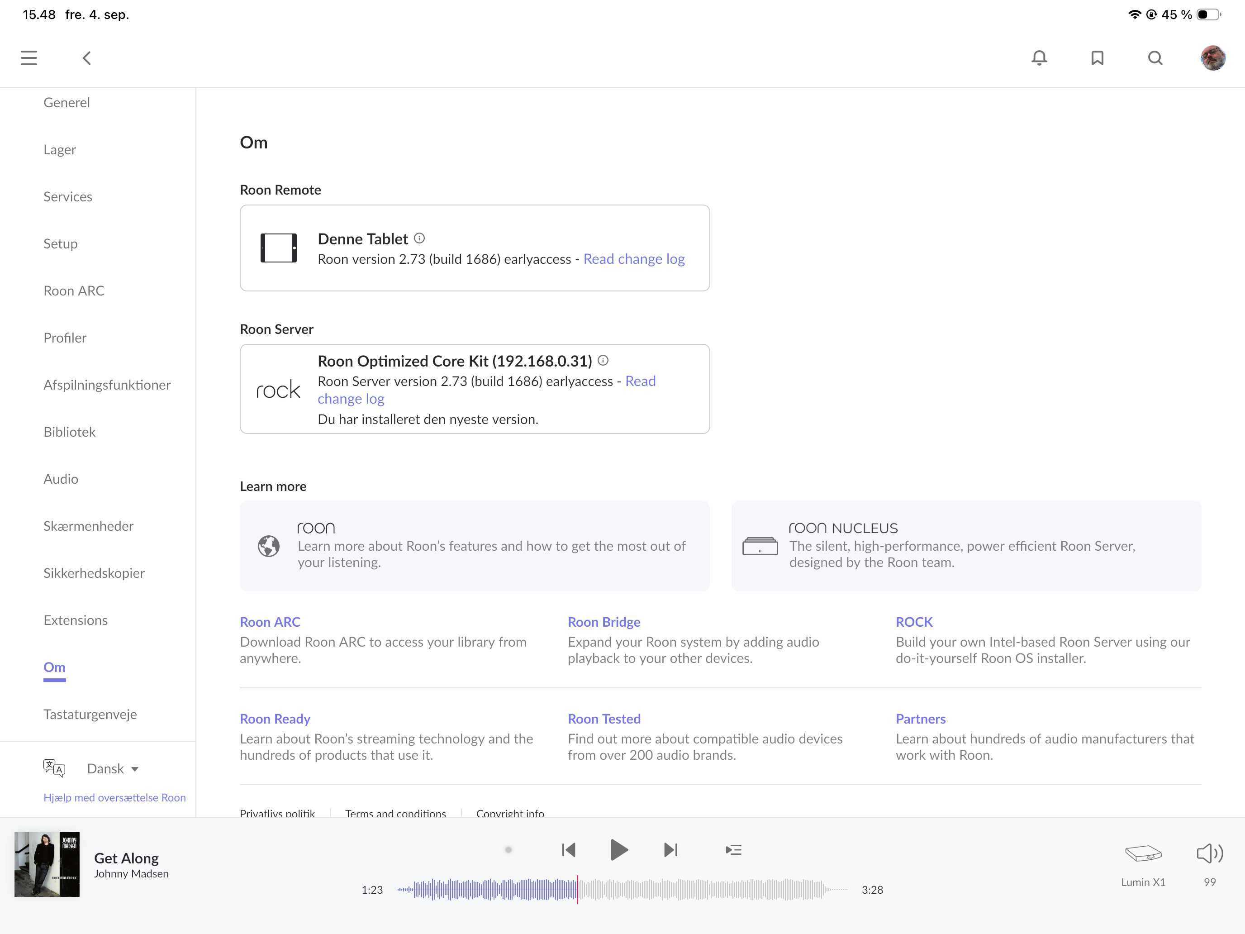Open the Audio settings tab
Screen dimensions: 1245x934
pyautogui.click(x=61, y=479)
